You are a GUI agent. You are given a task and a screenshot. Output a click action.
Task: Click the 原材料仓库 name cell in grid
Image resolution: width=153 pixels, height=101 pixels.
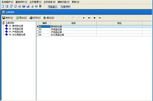click(74, 27)
